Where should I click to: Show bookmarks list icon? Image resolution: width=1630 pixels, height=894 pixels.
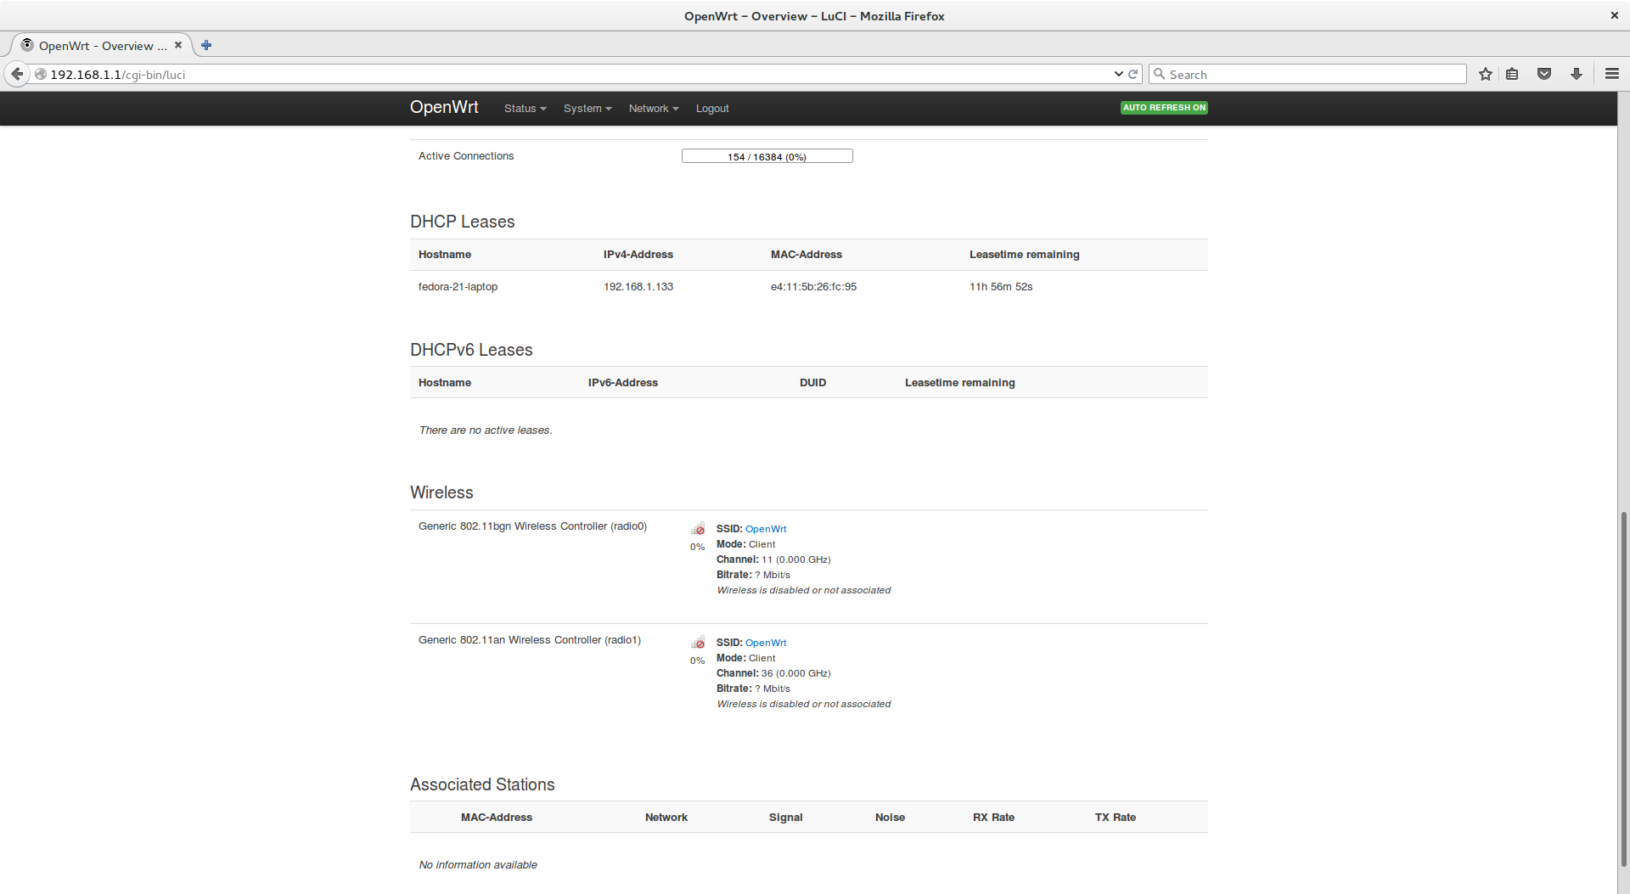(1512, 74)
